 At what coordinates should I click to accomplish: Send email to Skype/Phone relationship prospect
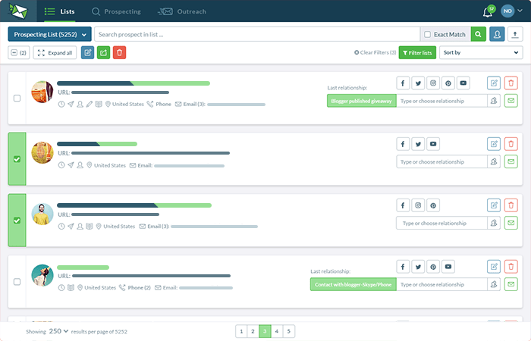coord(511,284)
